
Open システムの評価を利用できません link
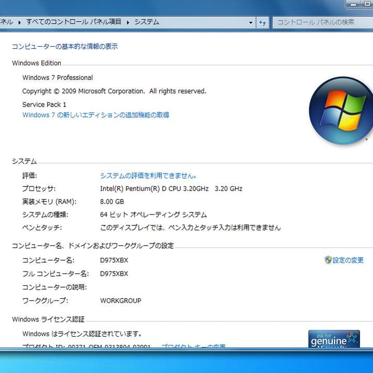tap(148, 176)
